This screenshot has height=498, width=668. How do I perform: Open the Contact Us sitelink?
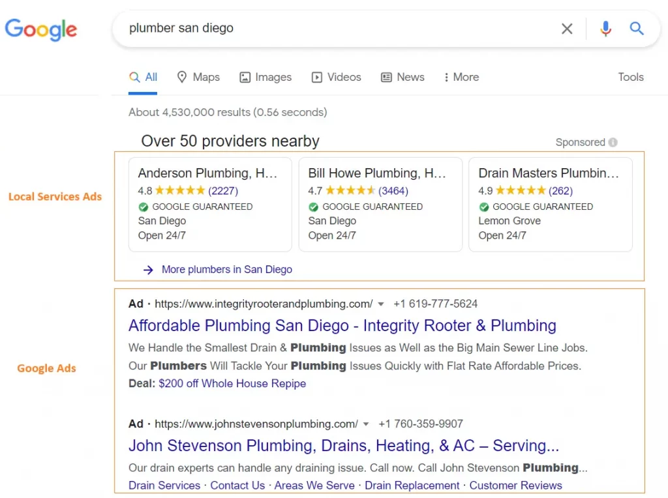[237, 485]
